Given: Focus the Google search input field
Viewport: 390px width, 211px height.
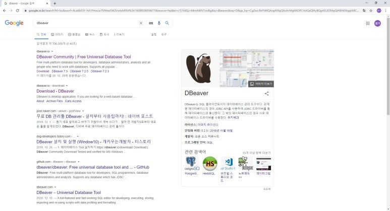Looking at the screenshot, I should (x=86, y=23).
